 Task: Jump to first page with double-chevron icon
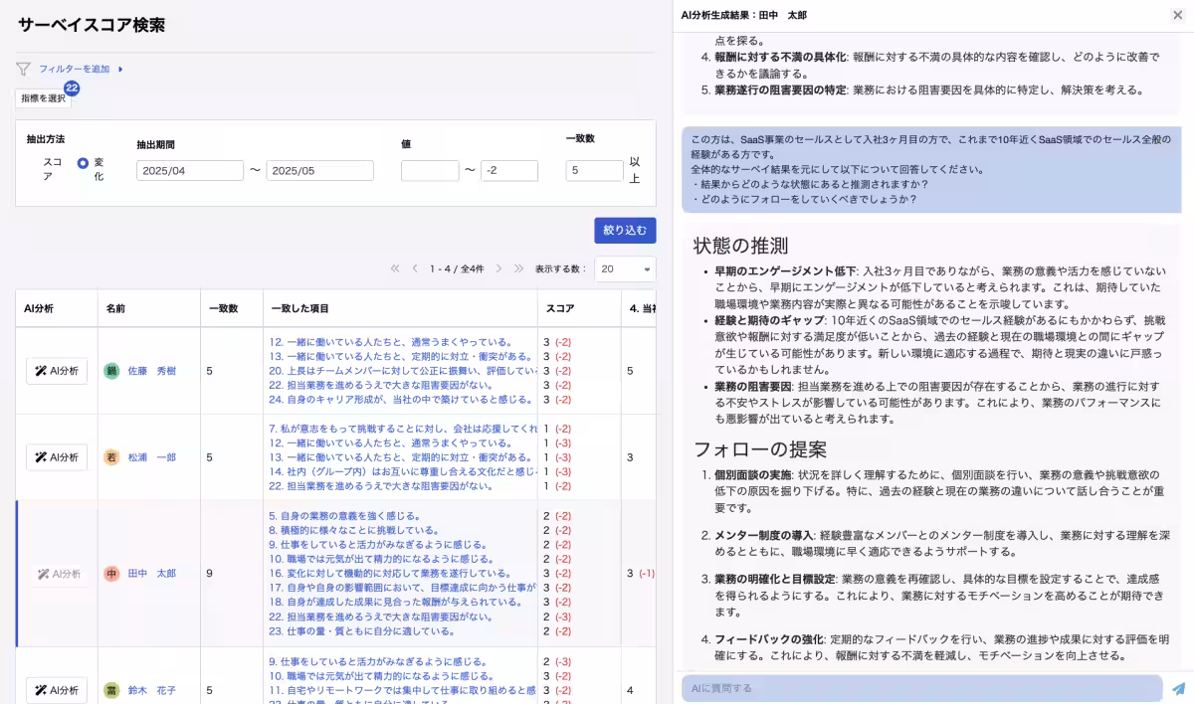coord(395,267)
